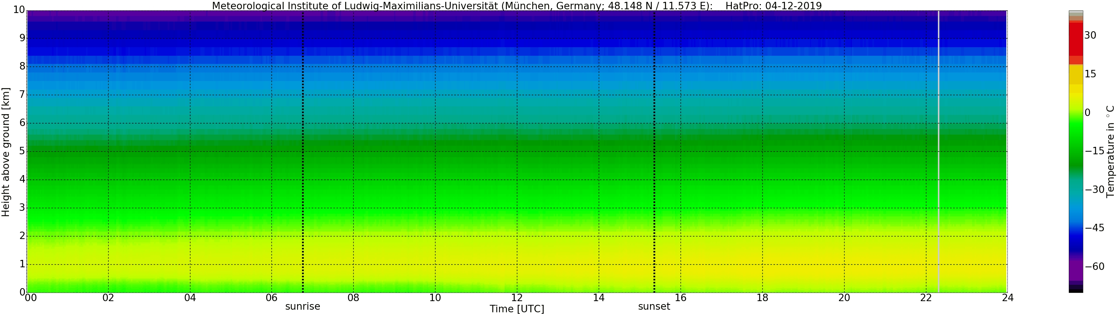Click the sunrise label below the time axis
This screenshot has height=316, width=1119.
click(302, 306)
